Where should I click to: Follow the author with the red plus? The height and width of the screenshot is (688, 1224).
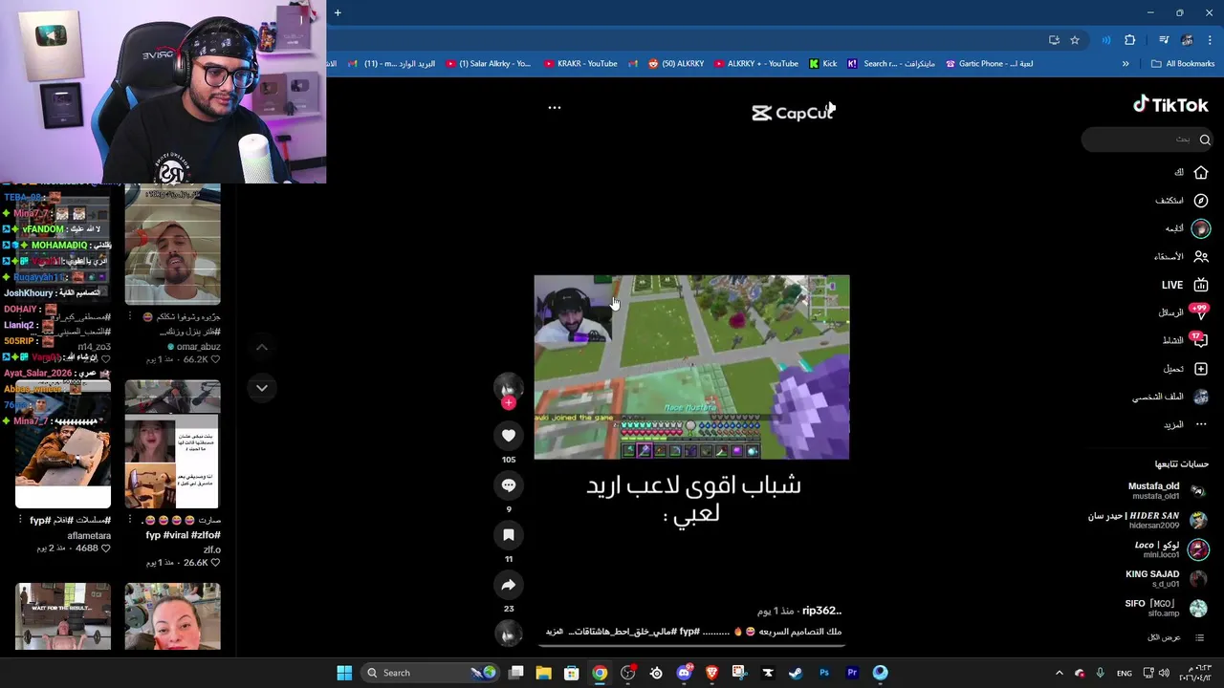(x=509, y=402)
